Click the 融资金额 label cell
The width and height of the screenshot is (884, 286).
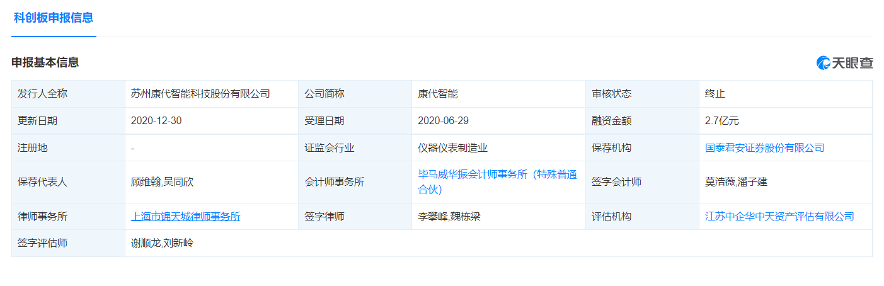pos(642,121)
